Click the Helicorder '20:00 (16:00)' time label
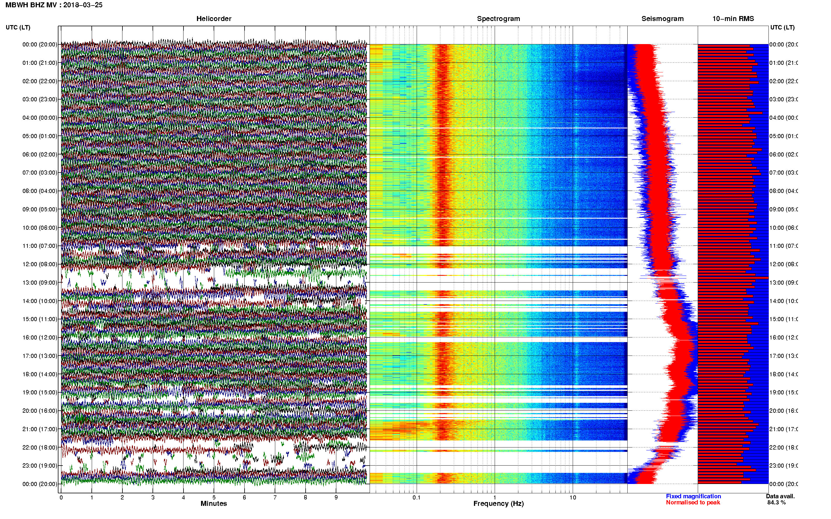831x519 pixels. tap(39, 410)
